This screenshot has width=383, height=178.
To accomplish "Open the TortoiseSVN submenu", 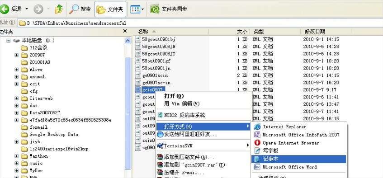I will click(x=203, y=146).
